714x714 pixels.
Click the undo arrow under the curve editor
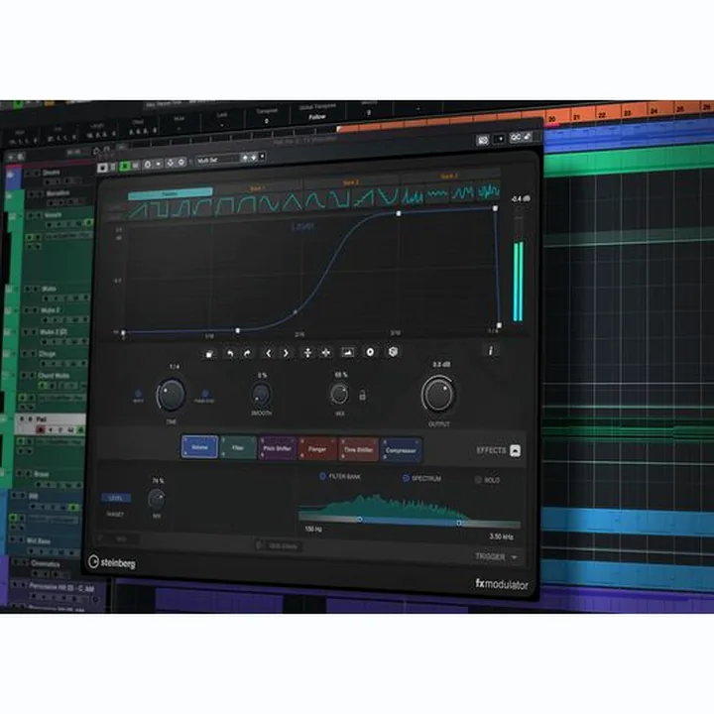tap(230, 353)
